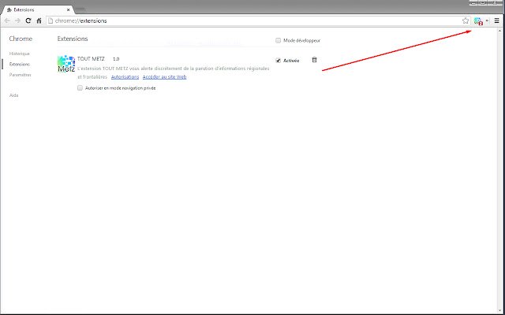Screen dimensions: 505x315
Task: Go back with the back arrow
Action: pos(7,20)
